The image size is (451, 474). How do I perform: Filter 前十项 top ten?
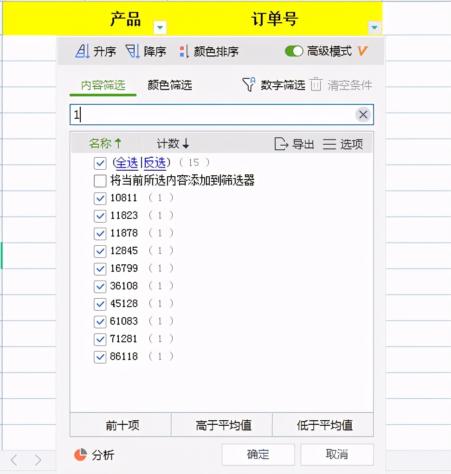click(121, 425)
